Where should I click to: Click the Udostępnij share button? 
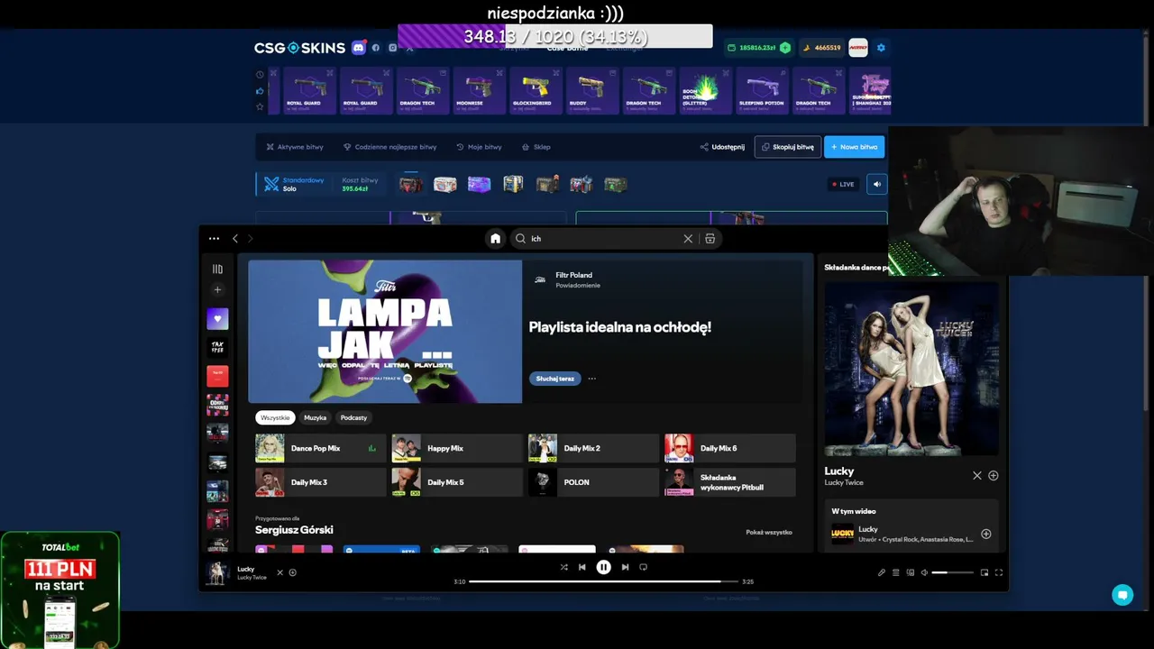tap(723, 147)
